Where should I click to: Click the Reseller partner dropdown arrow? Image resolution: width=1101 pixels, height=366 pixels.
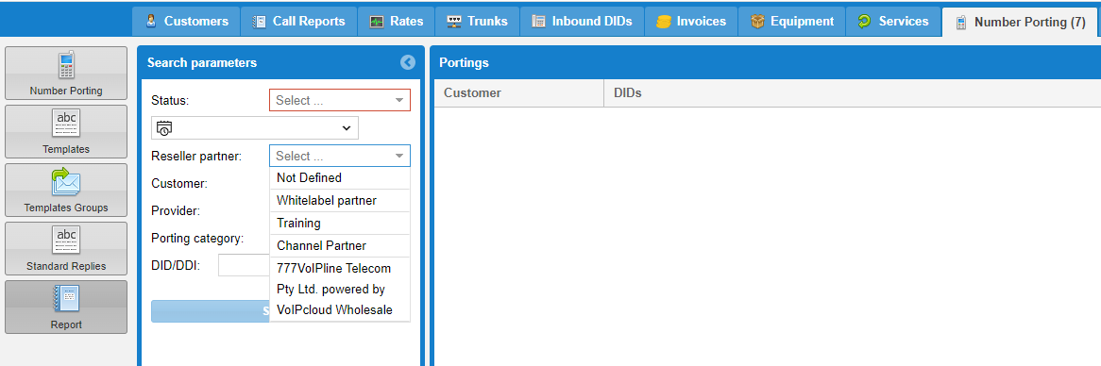click(398, 156)
